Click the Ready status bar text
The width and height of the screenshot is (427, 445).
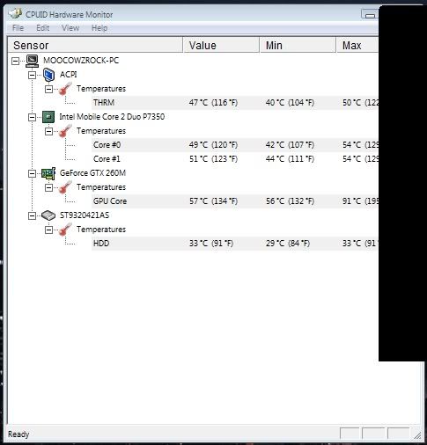click(x=18, y=434)
